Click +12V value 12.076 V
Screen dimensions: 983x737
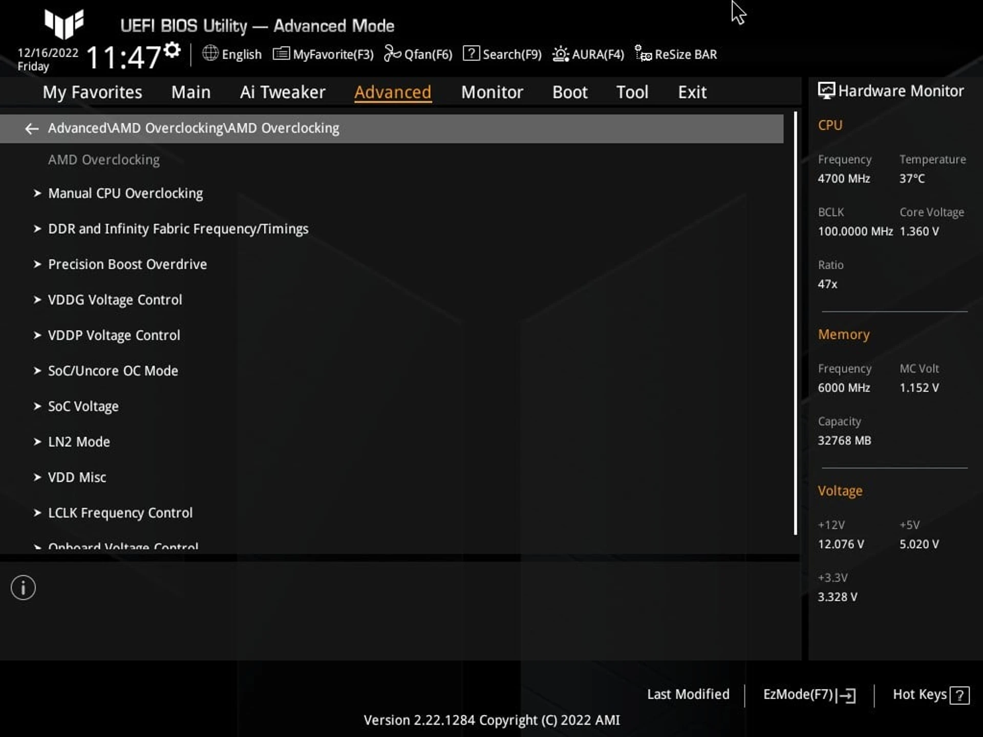(x=841, y=544)
